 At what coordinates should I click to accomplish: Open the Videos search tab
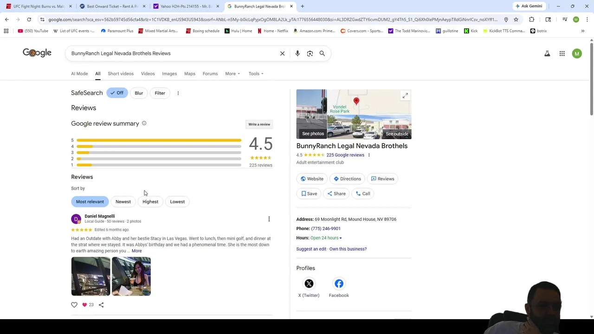pyautogui.click(x=148, y=74)
